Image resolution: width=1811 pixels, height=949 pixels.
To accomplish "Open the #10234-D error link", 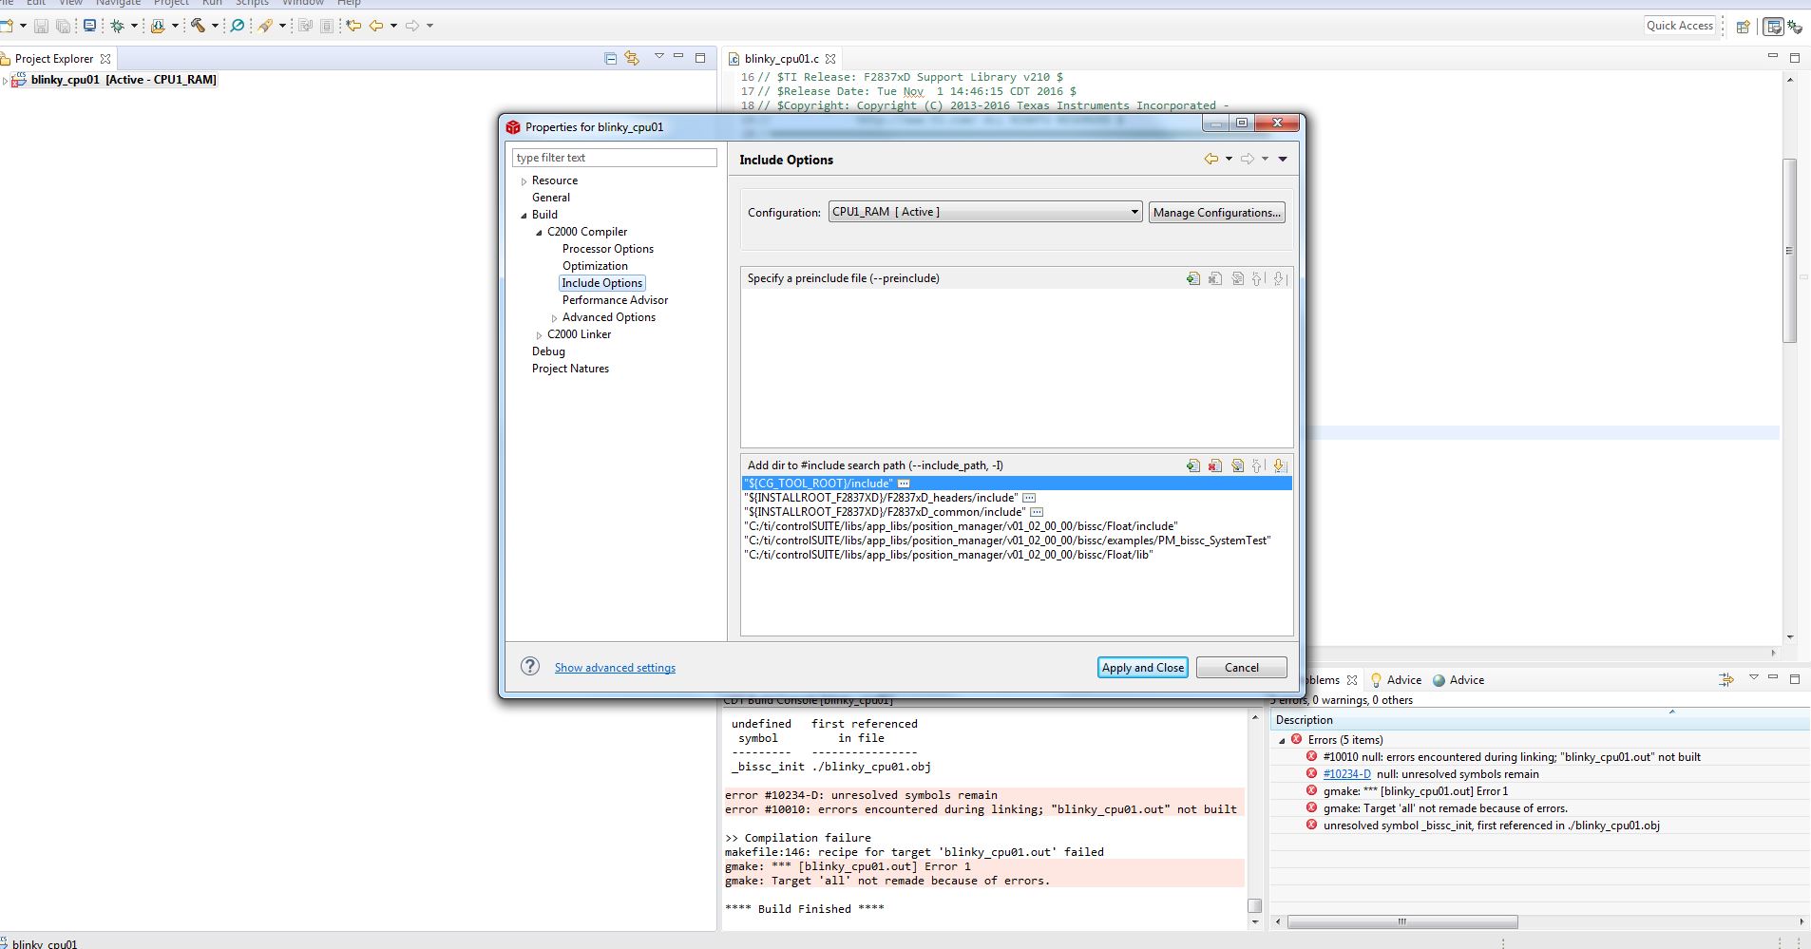I will 1346,774.
